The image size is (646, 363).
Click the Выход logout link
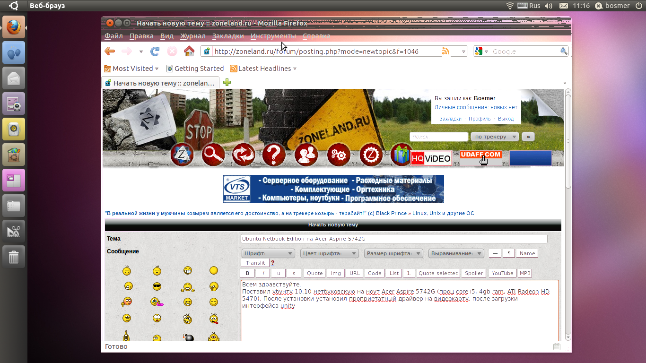coord(506,119)
